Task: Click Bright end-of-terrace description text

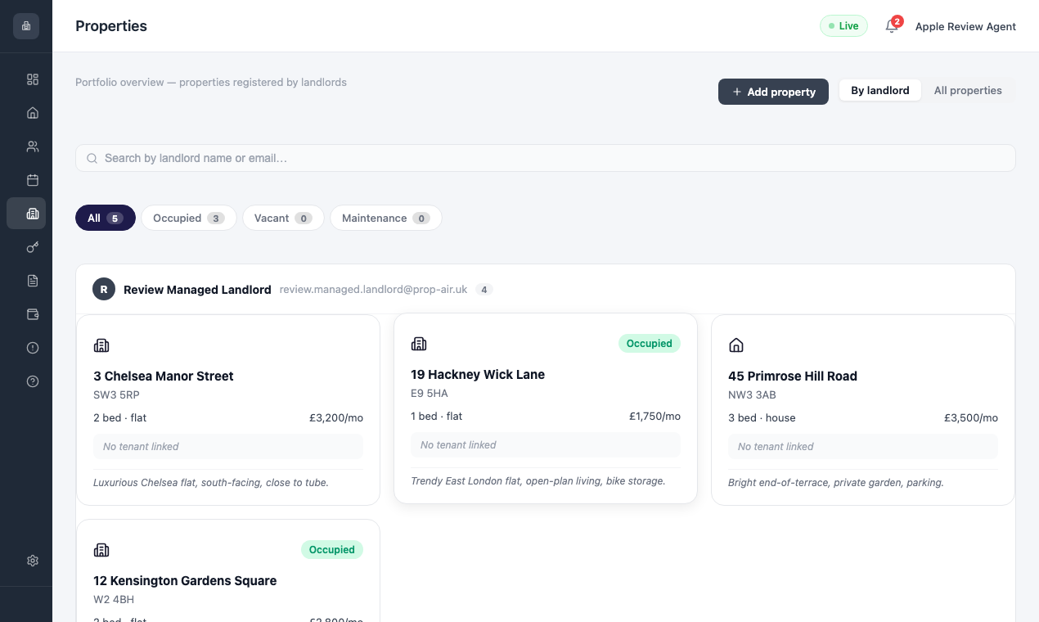Action: [x=836, y=483]
